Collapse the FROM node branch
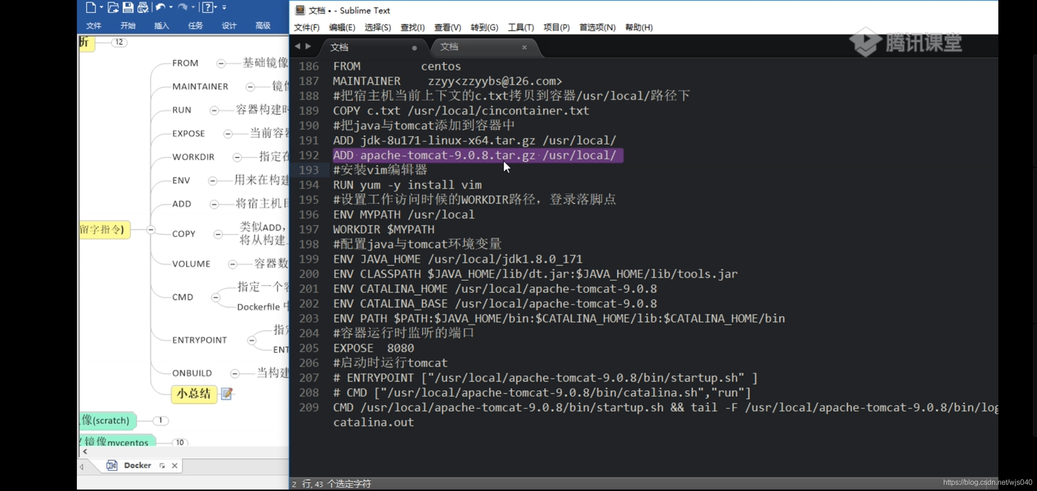 221,63
